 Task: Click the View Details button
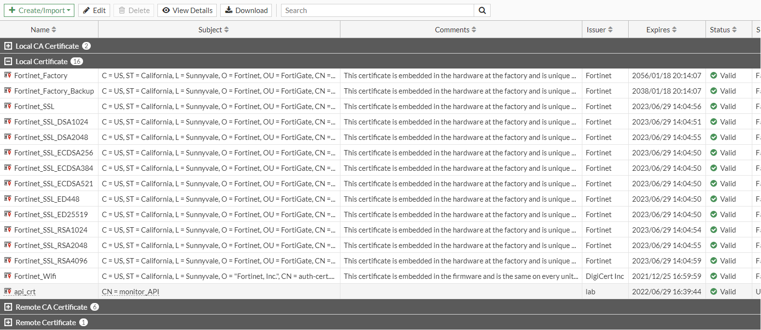pos(187,11)
